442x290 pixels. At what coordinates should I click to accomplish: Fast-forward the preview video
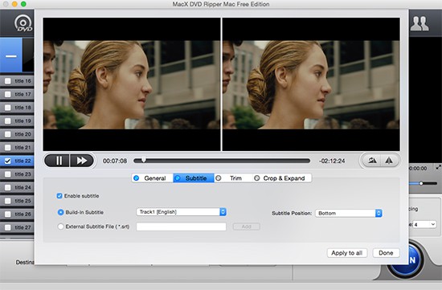82,161
